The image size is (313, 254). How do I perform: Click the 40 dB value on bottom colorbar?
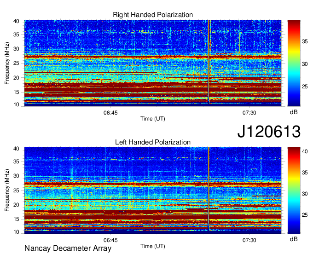(x=305, y=151)
